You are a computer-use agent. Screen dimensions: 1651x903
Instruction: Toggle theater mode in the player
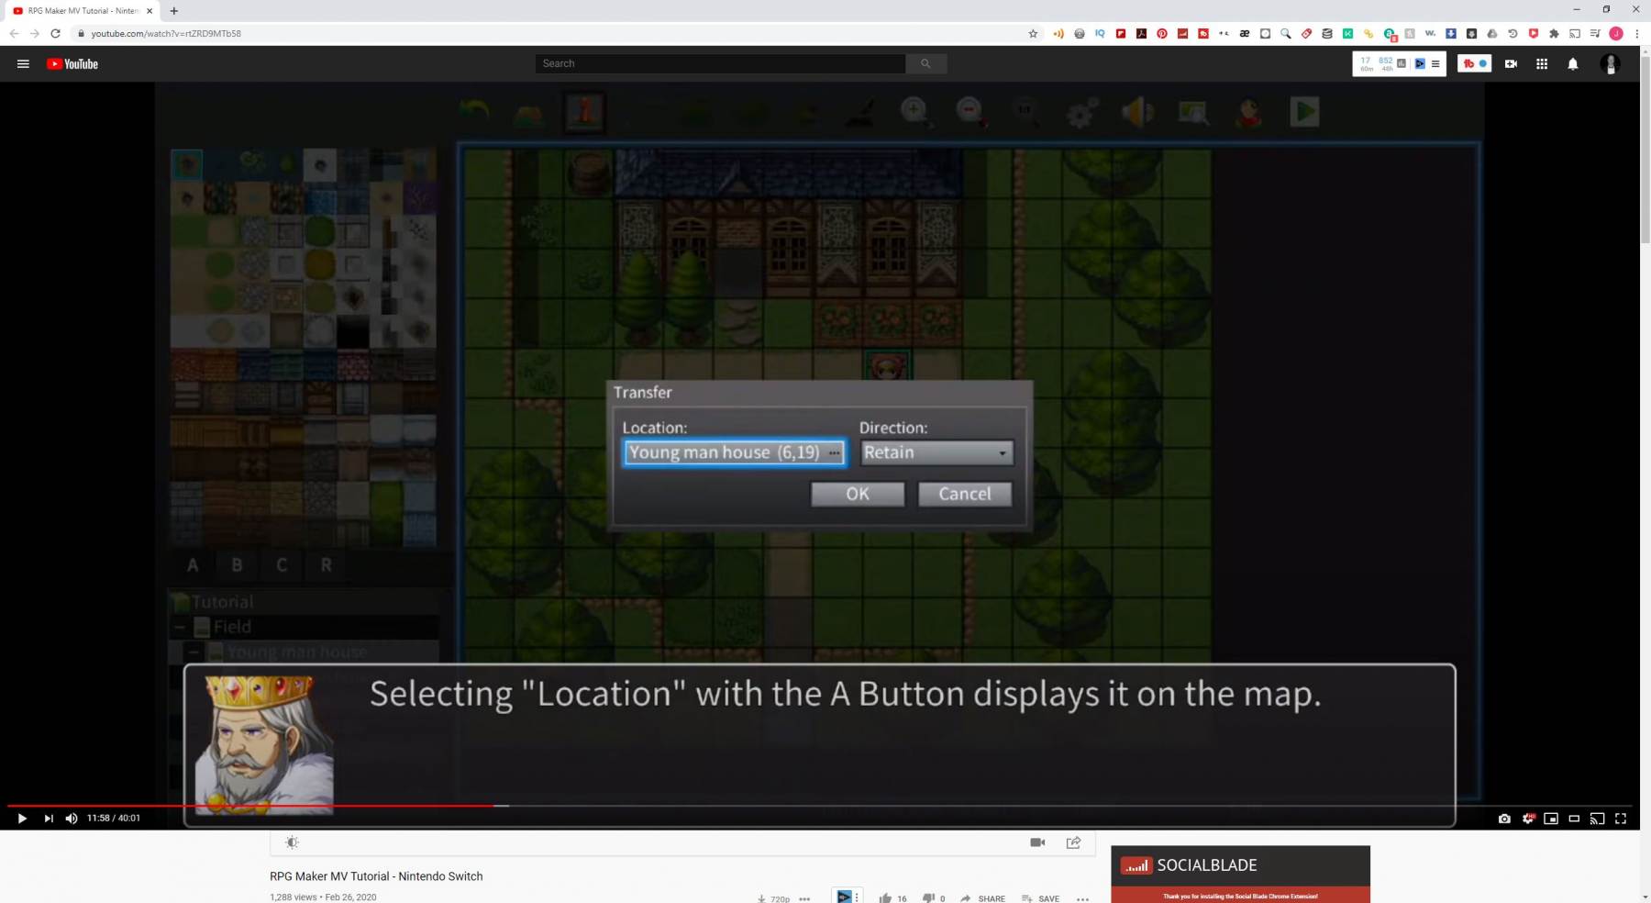tap(1574, 819)
